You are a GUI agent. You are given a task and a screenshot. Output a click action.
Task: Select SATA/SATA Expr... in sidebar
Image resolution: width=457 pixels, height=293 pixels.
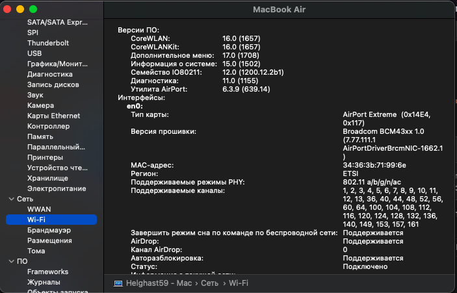click(57, 22)
